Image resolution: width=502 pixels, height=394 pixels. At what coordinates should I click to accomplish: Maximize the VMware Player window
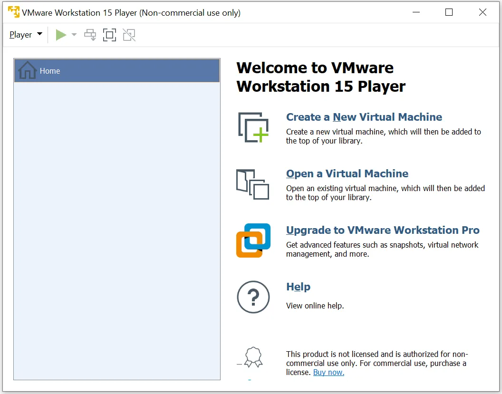coord(449,12)
